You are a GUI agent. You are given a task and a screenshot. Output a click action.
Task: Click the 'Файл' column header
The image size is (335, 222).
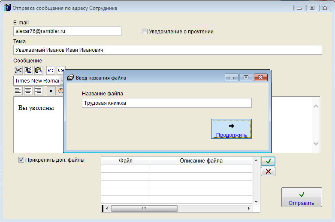coord(126,161)
